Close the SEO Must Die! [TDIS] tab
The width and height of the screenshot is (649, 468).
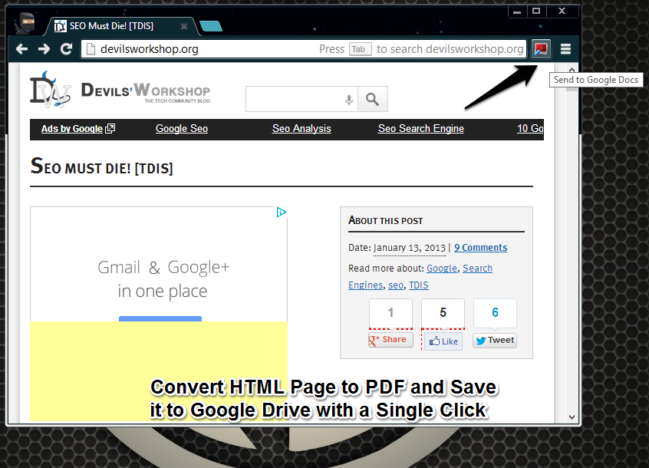tap(184, 27)
